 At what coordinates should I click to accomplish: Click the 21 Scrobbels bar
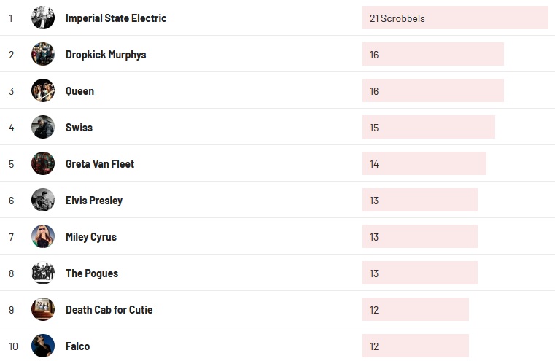click(x=454, y=18)
